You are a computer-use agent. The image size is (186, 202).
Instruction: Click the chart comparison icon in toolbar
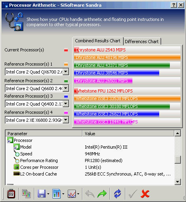[x=26, y=194]
